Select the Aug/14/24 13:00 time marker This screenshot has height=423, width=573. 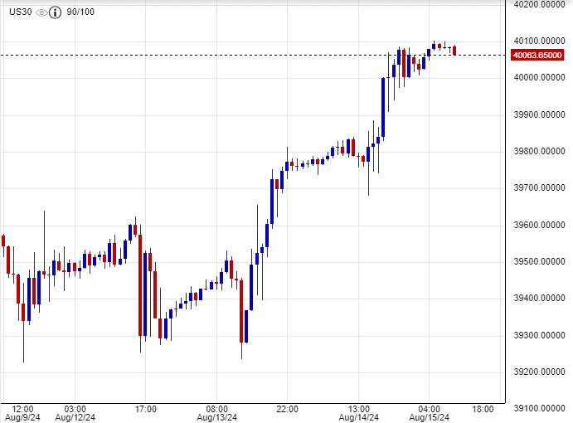tap(358, 412)
